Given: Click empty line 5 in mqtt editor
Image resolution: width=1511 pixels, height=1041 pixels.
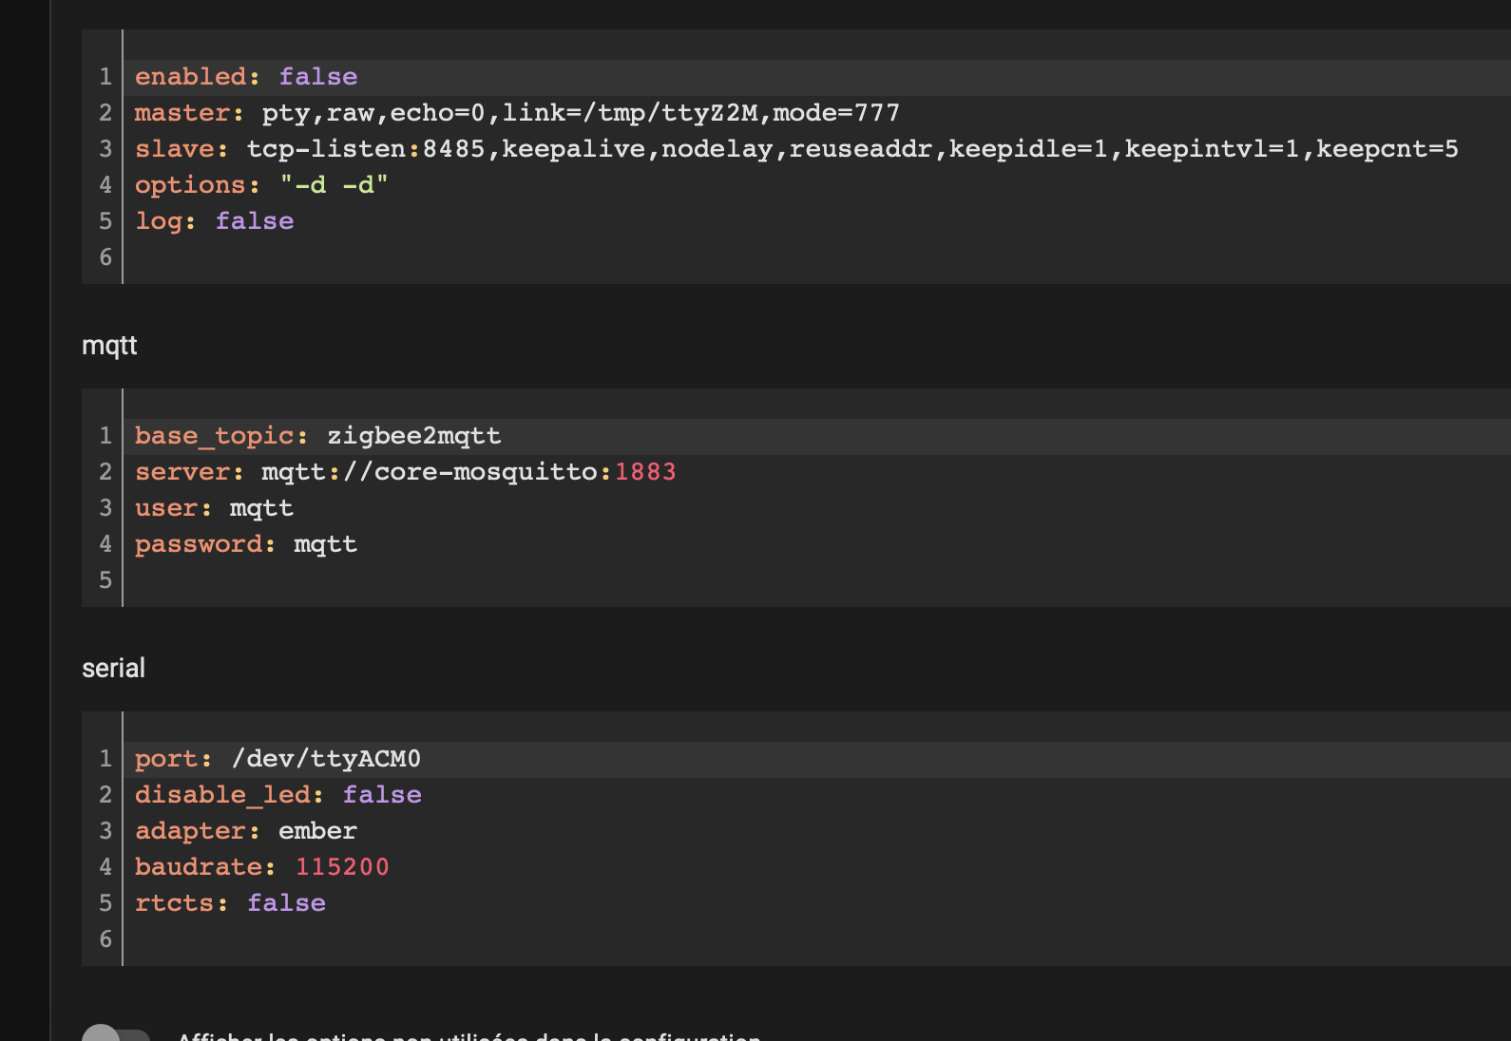Looking at the screenshot, I should 817,580.
